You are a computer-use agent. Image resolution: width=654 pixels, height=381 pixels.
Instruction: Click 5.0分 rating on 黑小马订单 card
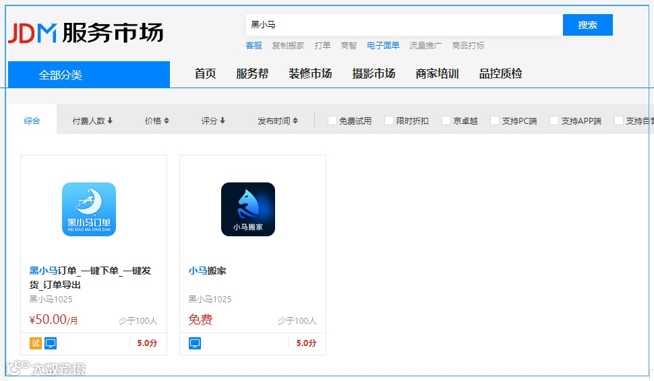click(x=147, y=343)
